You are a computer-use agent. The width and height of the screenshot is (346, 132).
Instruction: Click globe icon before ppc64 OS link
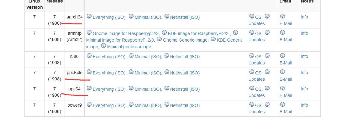click(252, 88)
